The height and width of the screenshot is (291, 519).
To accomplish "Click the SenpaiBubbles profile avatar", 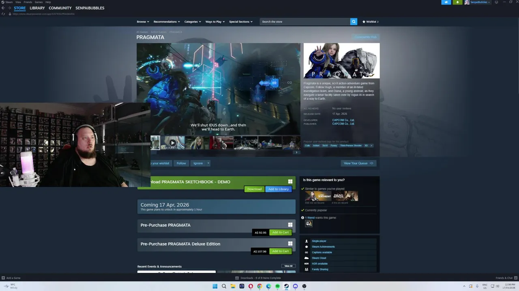I will pos(467,2).
